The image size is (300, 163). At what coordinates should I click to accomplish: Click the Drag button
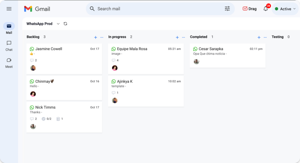point(250,9)
